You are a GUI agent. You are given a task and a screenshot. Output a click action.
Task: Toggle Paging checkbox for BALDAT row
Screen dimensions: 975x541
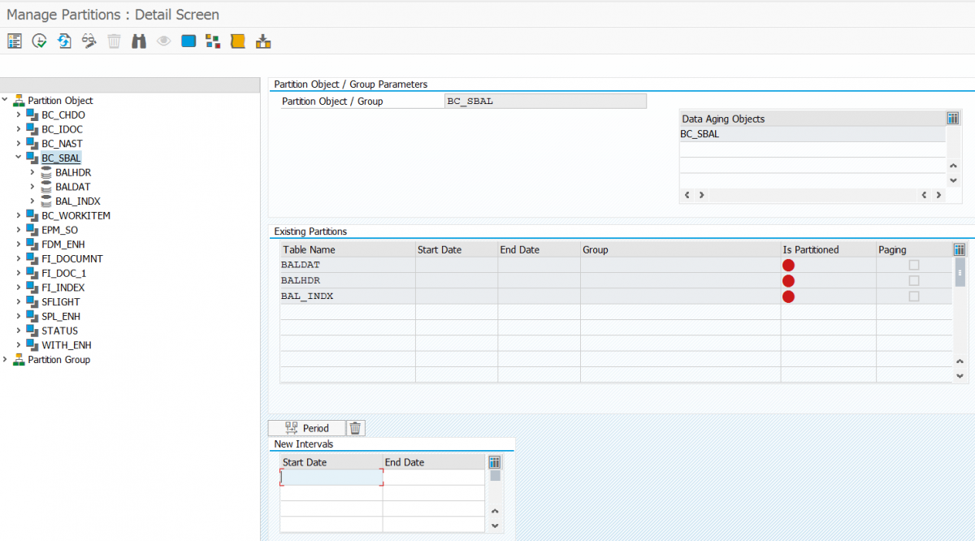pos(914,265)
